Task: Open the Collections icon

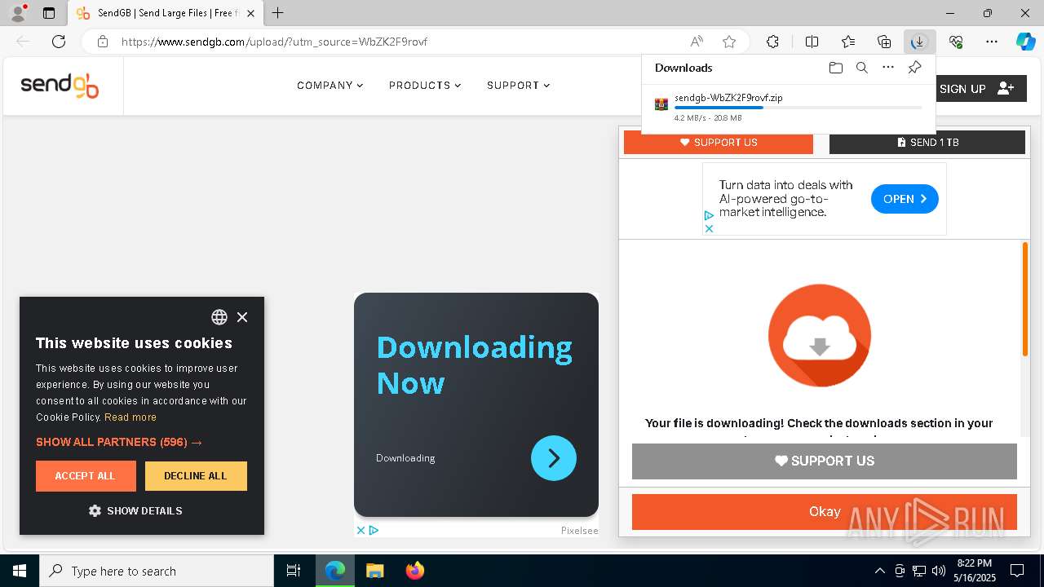Action: click(884, 42)
